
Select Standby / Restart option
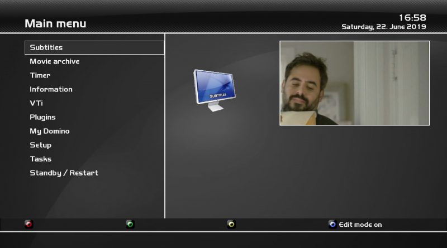click(94, 173)
